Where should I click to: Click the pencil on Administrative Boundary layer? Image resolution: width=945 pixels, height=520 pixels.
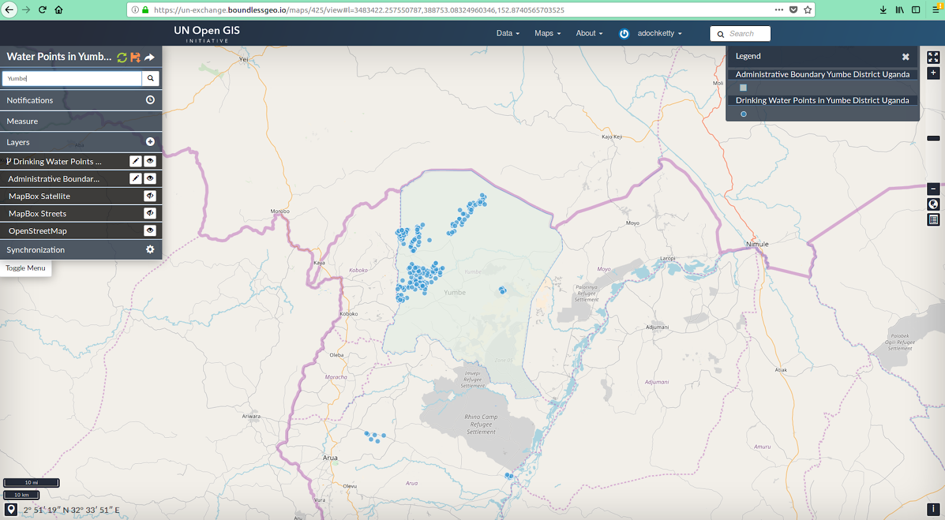coord(135,178)
